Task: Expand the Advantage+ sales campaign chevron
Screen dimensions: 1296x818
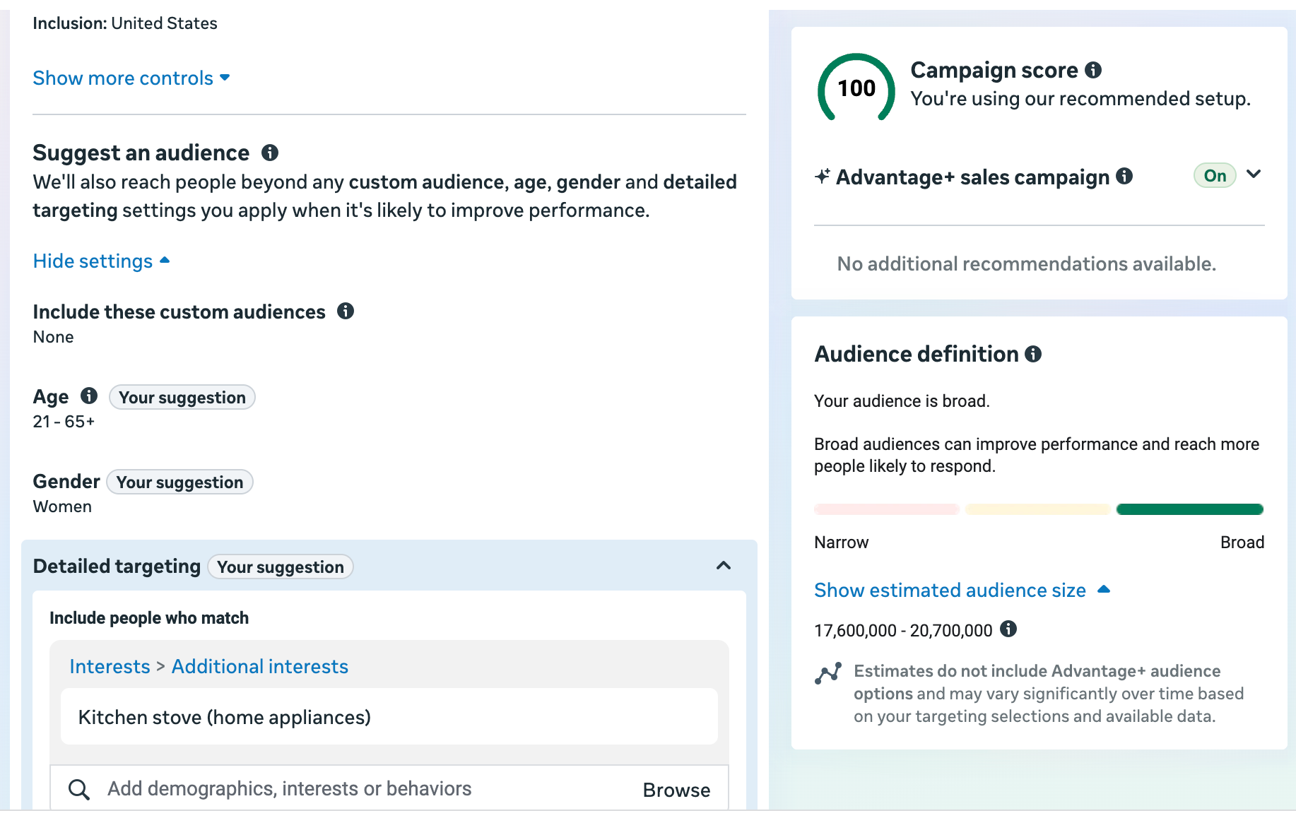Action: 1254,174
